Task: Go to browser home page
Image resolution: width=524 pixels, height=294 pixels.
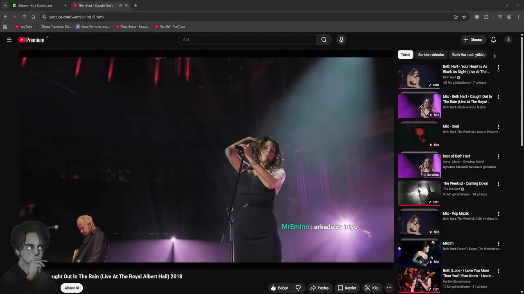Action: (x=33, y=17)
